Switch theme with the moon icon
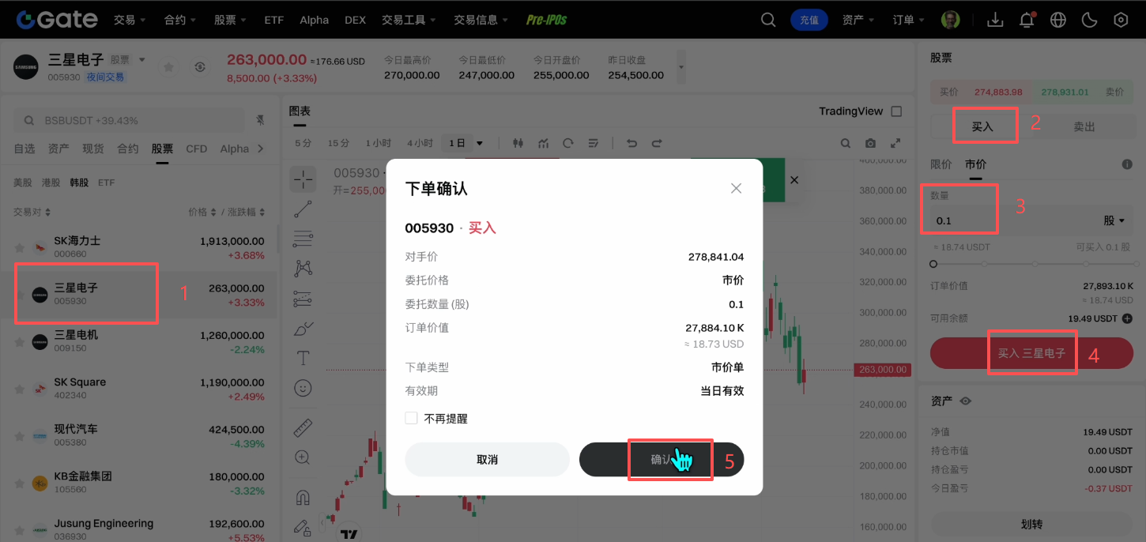This screenshot has height=542, width=1146. 1090,20
